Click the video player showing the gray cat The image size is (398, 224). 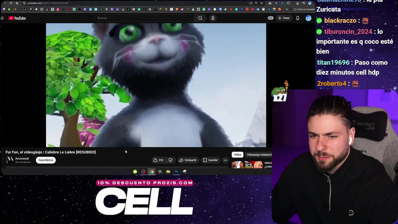coord(156,85)
